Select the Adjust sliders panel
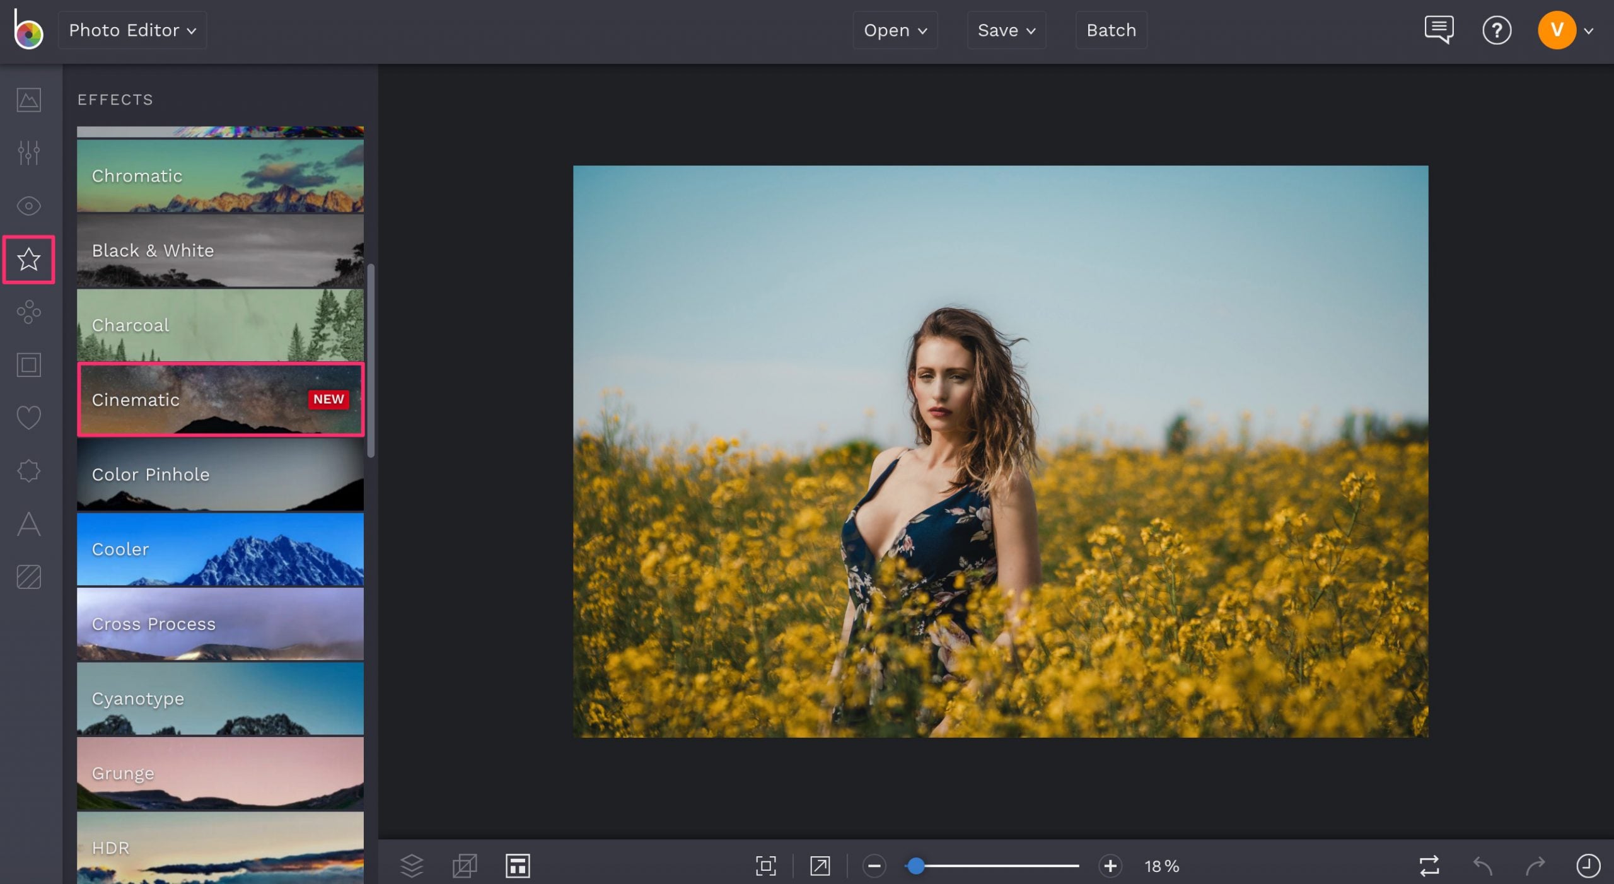Image resolution: width=1614 pixels, height=884 pixels. pos(28,153)
